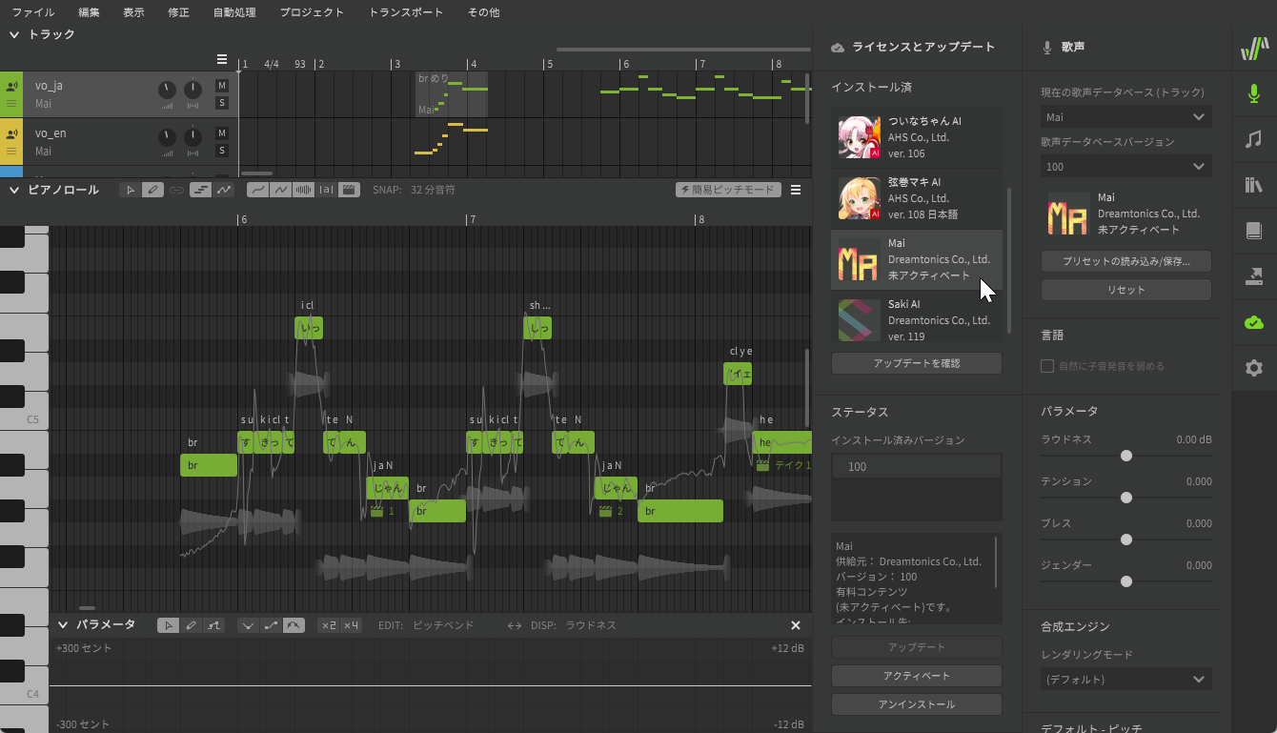This screenshot has width=1277, height=733.
Task: Click the link notes chain icon
Action: pyautogui.click(x=176, y=190)
